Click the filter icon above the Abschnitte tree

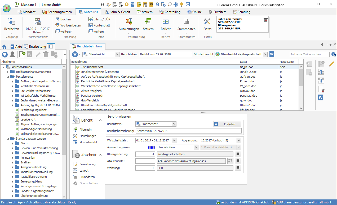pyautogui.click(x=5, y=55)
